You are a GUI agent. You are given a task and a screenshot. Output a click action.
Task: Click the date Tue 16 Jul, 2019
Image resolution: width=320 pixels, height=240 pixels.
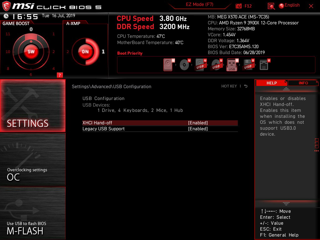pyautogui.click(x=58, y=16)
